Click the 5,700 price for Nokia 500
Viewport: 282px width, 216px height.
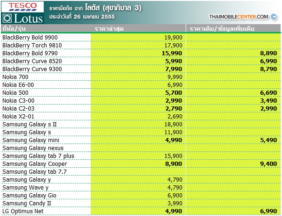[174, 93]
